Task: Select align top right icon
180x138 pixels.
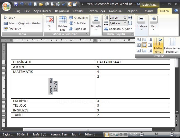Action: [150, 40]
